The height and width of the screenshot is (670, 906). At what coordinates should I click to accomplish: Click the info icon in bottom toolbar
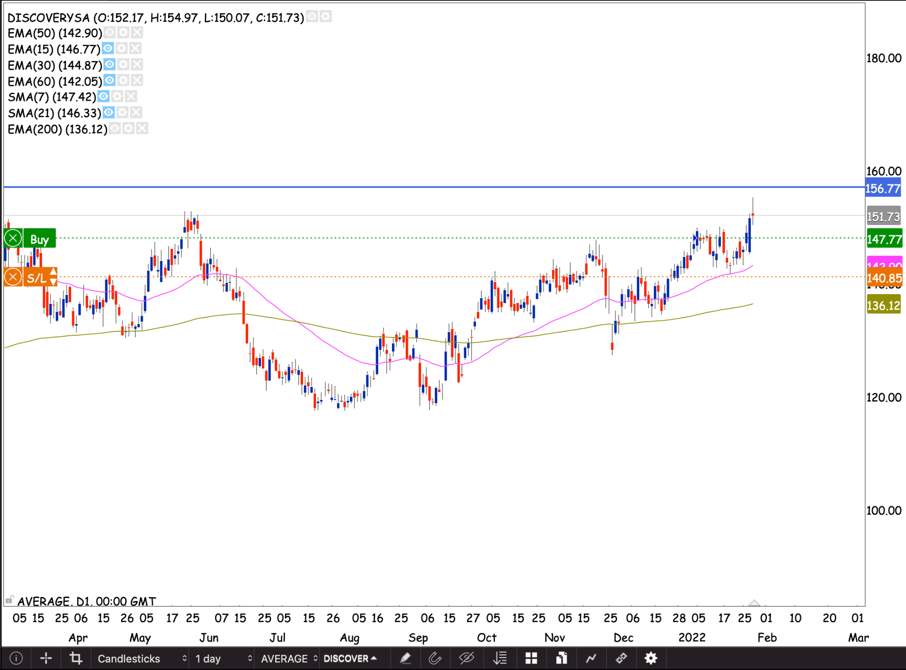point(16,659)
